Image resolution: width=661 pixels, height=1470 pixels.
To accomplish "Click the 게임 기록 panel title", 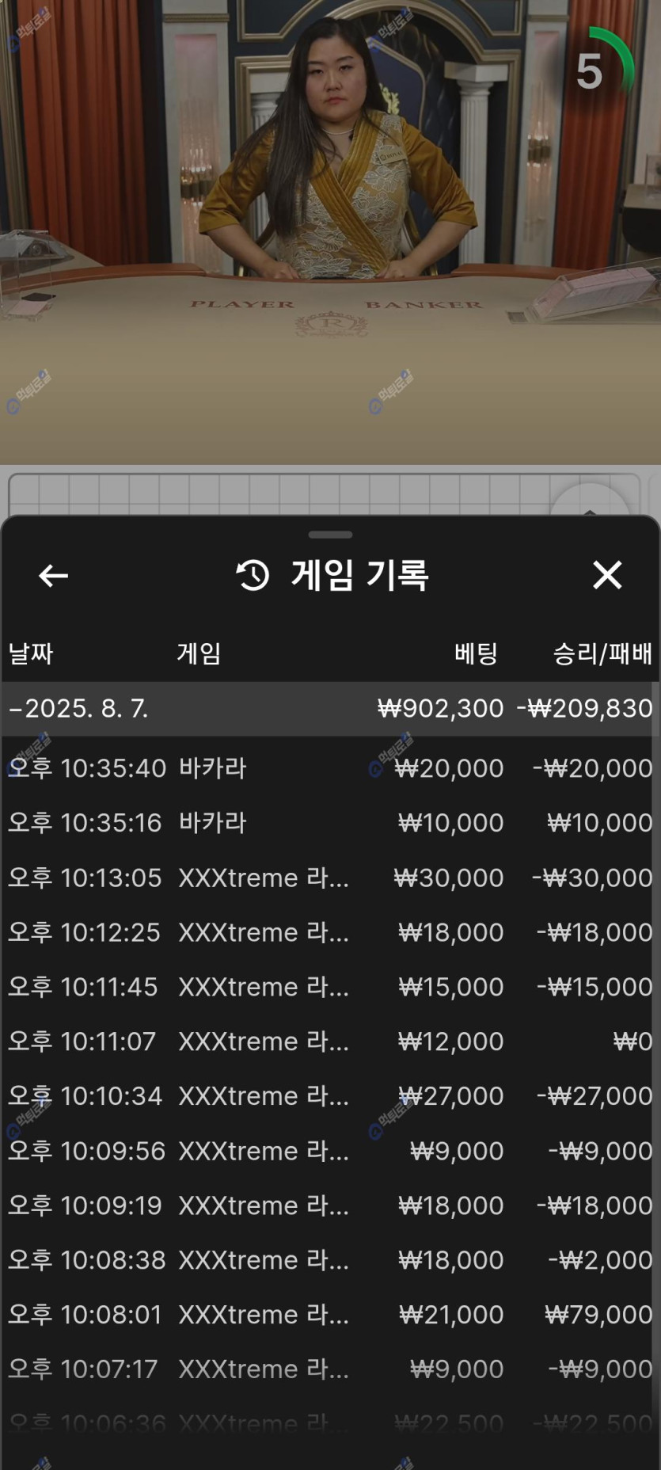I will 360,575.
